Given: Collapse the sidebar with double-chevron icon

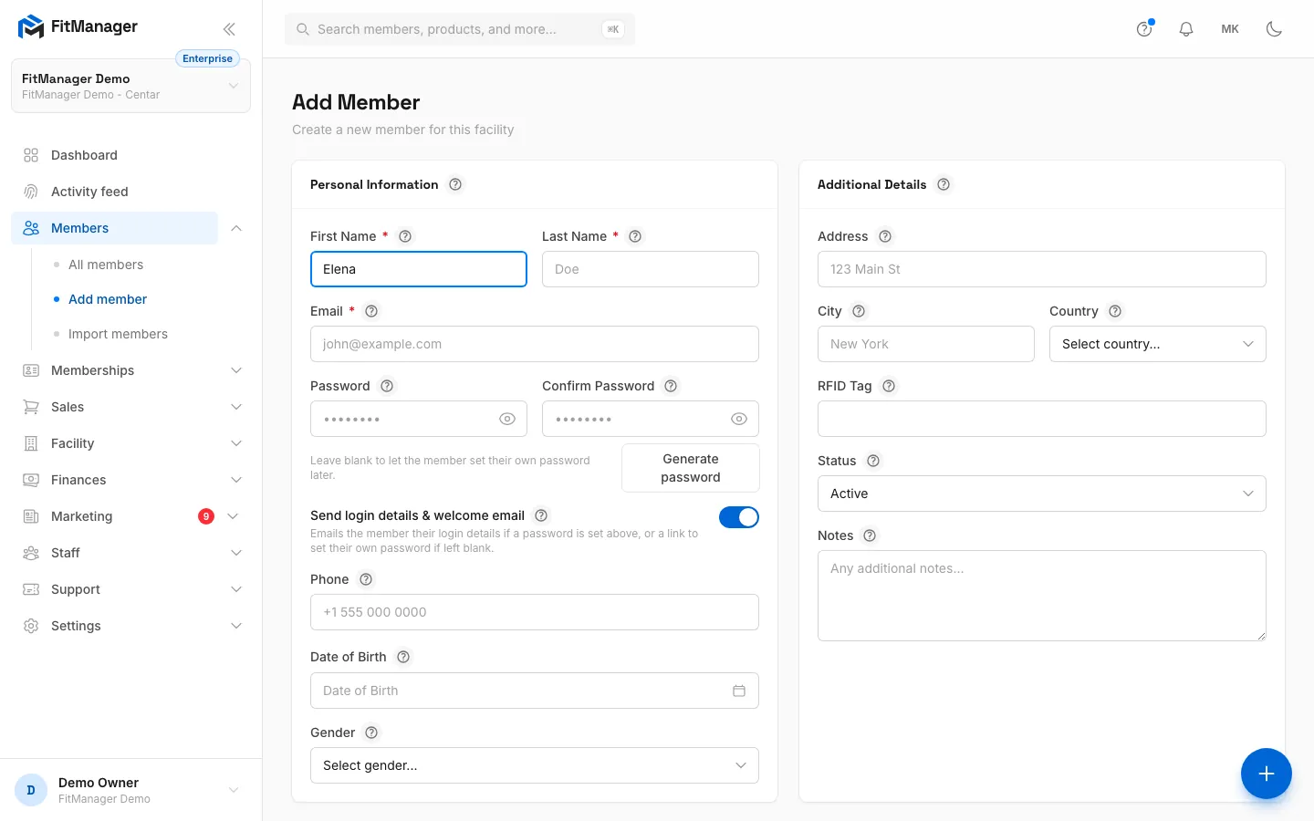Looking at the screenshot, I should coord(229,29).
